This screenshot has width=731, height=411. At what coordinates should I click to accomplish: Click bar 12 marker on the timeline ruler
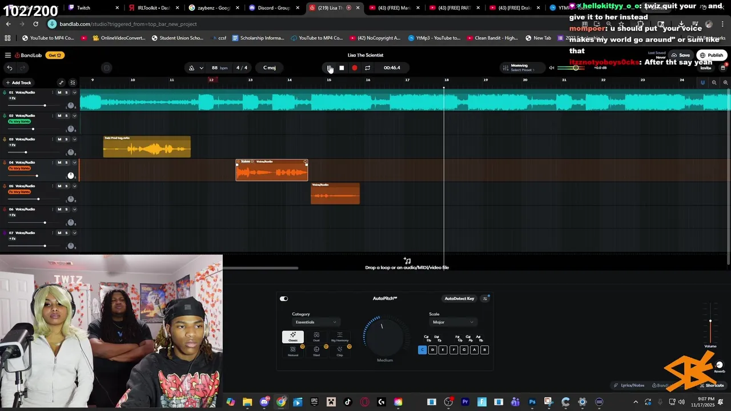(x=211, y=80)
